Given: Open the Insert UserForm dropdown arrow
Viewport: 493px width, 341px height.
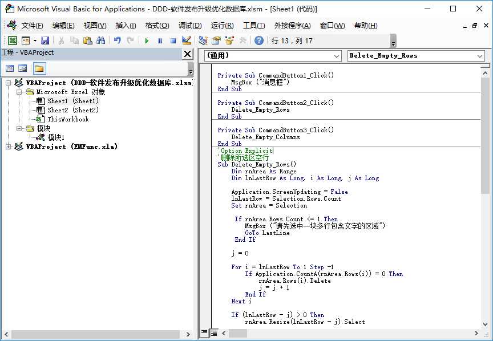Looking at the screenshot, I should point(35,40).
